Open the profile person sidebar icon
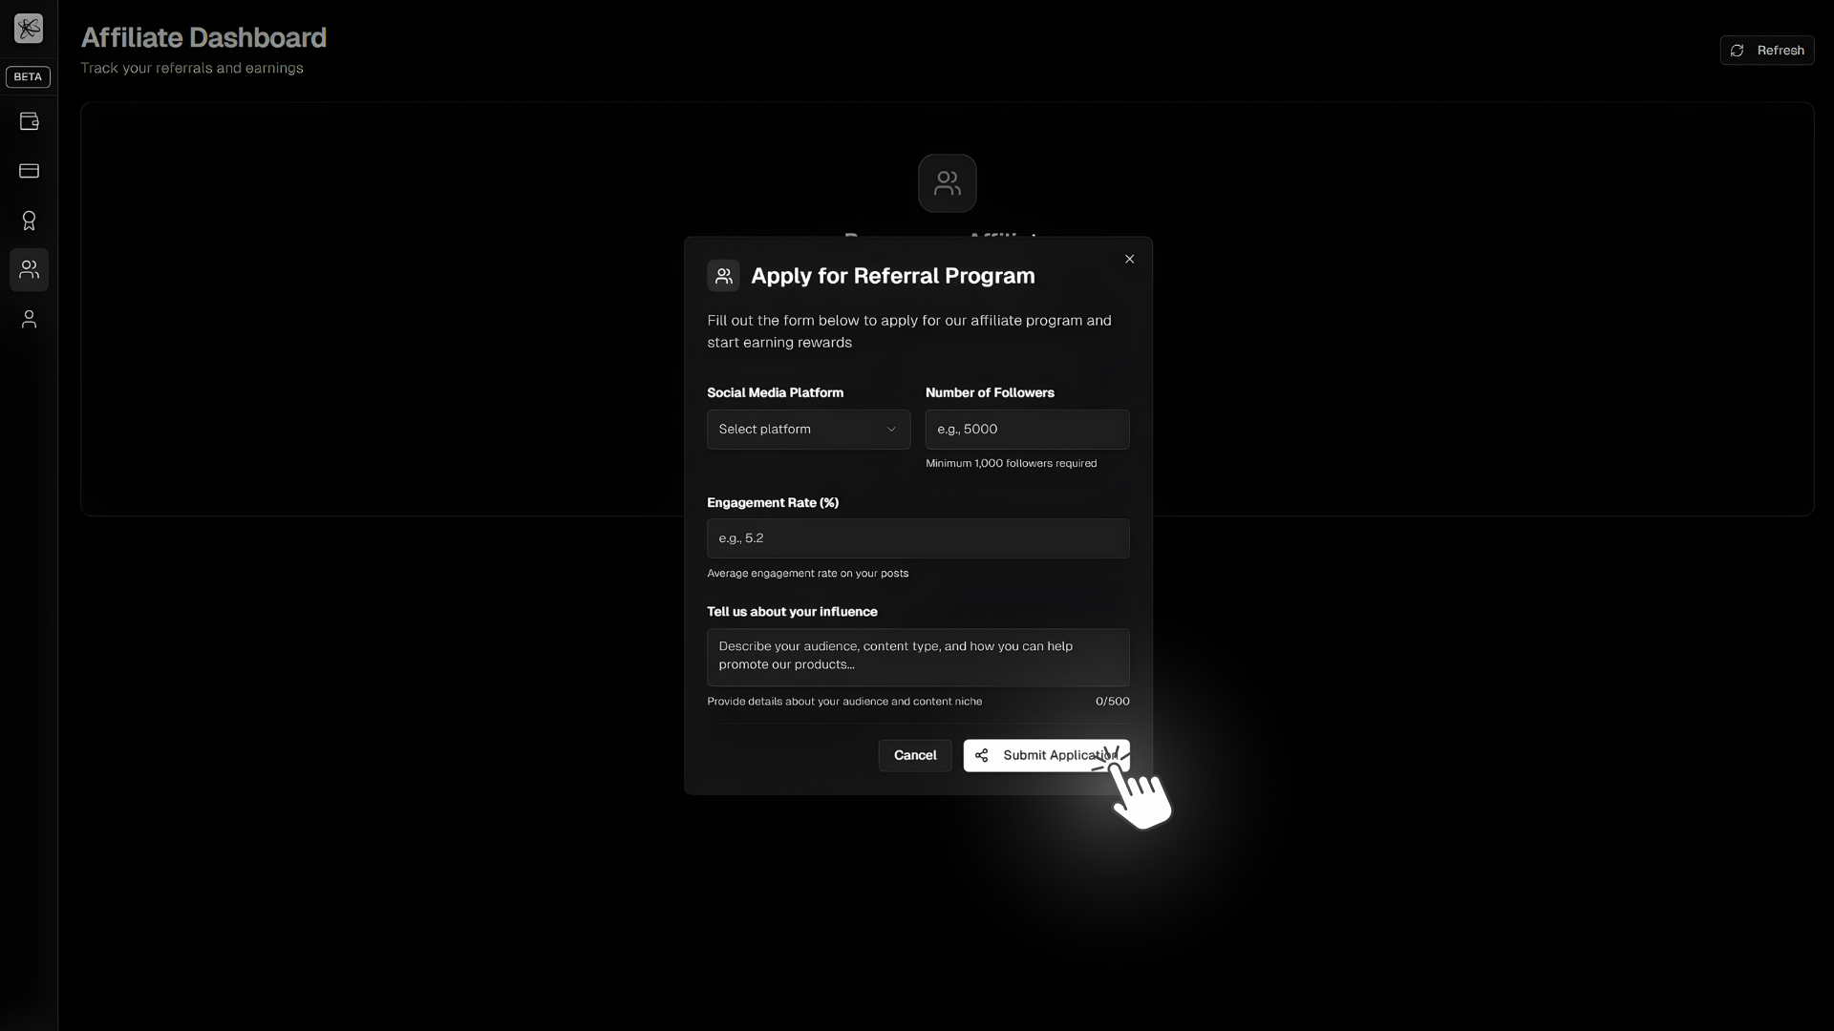 click(x=29, y=319)
